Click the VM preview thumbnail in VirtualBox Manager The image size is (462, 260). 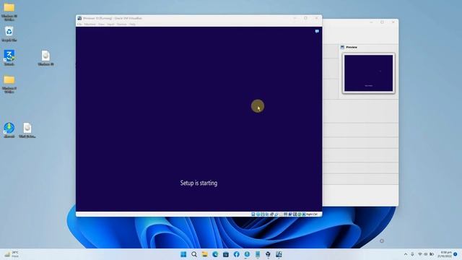[368, 73]
